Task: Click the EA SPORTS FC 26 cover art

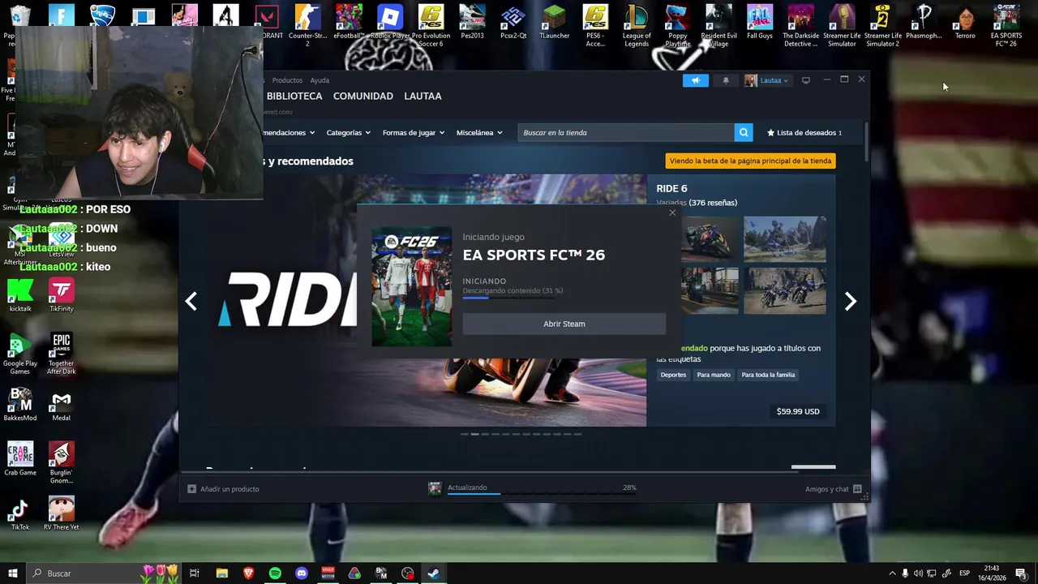Action: coord(412,287)
